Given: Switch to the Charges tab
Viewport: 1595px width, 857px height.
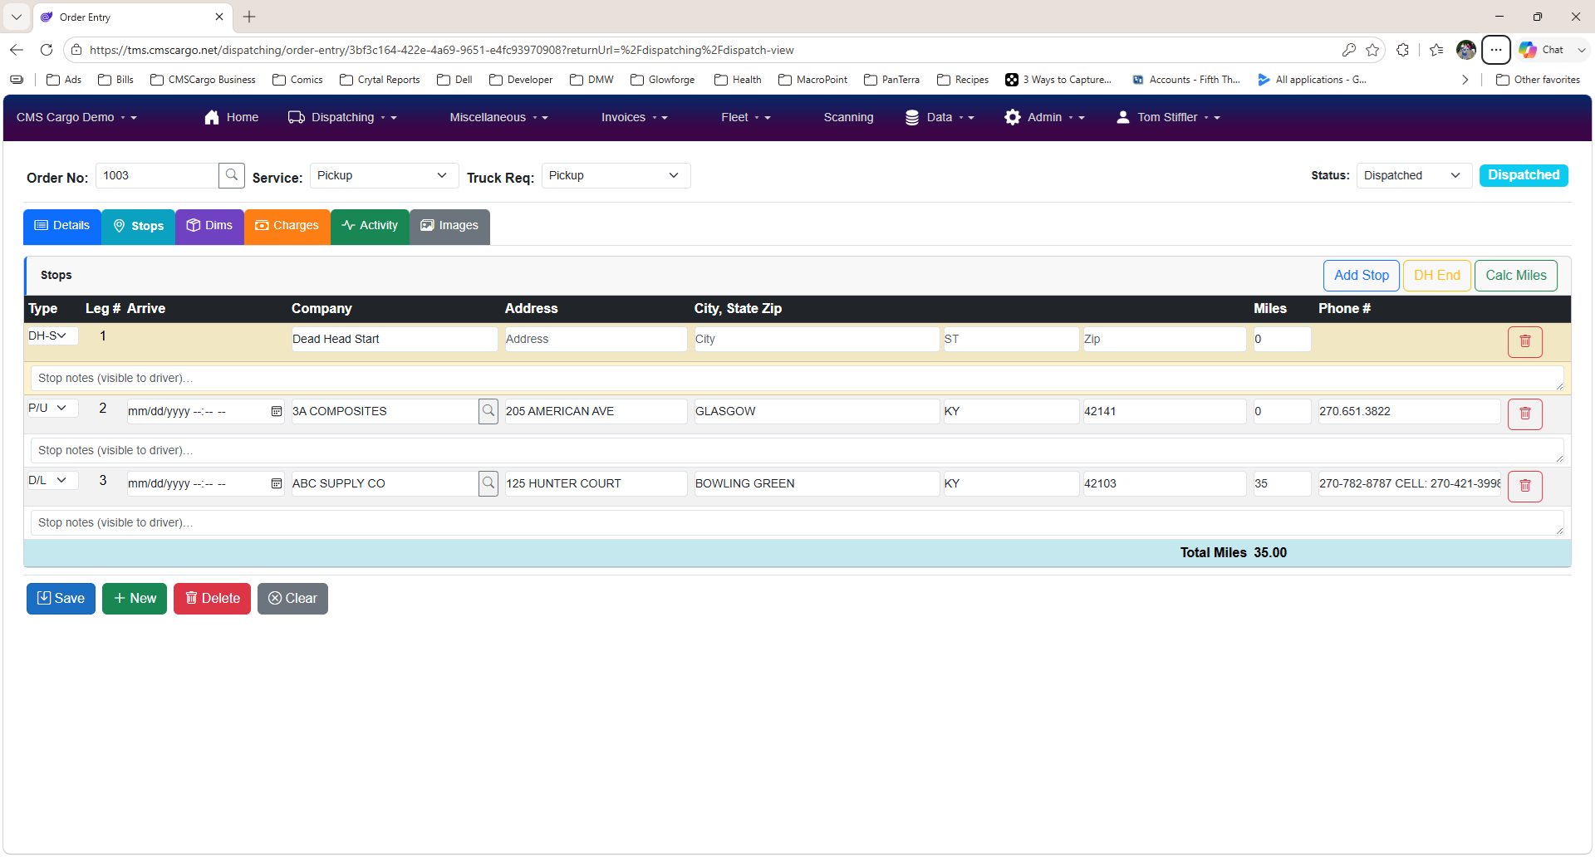Looking at the screenshot, I should pyautogui.click(x=287, y=226).
